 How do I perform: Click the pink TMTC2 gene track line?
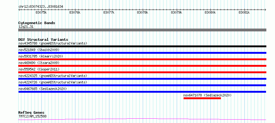pyautogui.click(x=142, y=119)
